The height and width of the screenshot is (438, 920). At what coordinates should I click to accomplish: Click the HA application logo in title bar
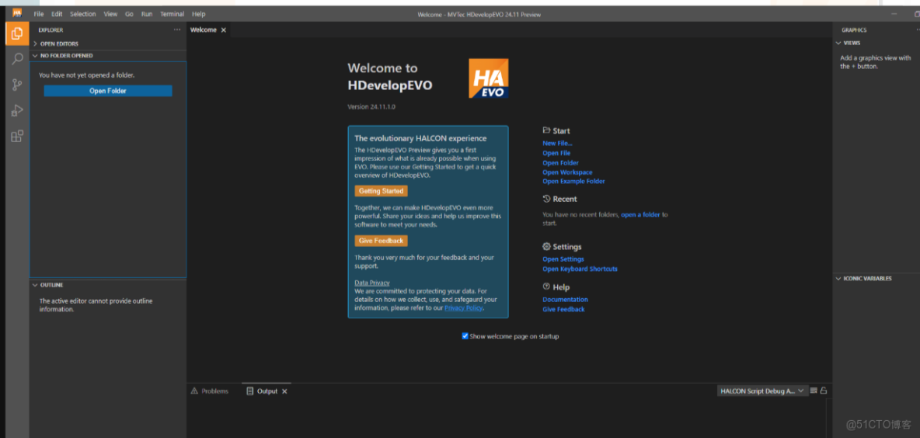17,13
